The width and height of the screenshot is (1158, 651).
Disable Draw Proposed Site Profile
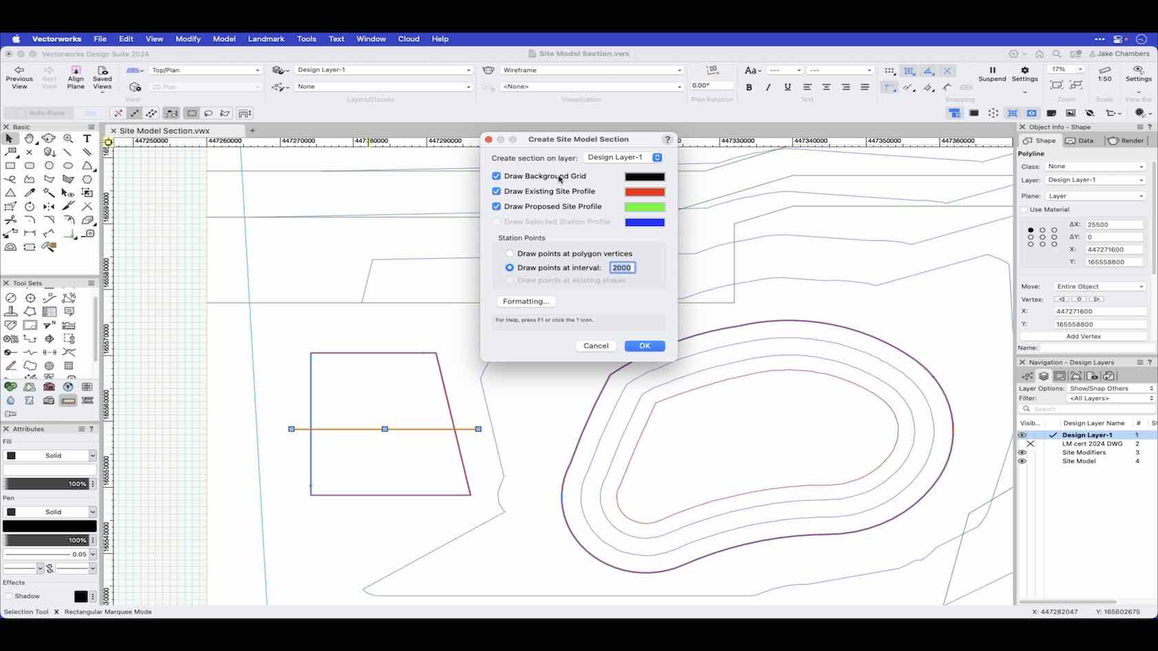(497, 206)
